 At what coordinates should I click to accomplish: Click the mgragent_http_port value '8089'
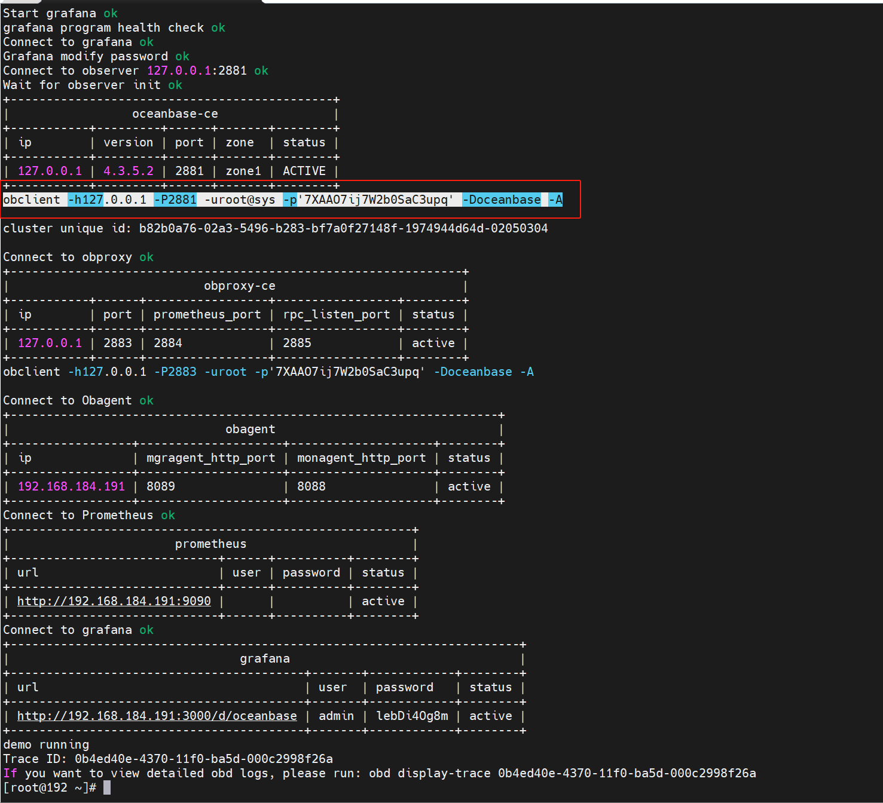pos(161,486)
